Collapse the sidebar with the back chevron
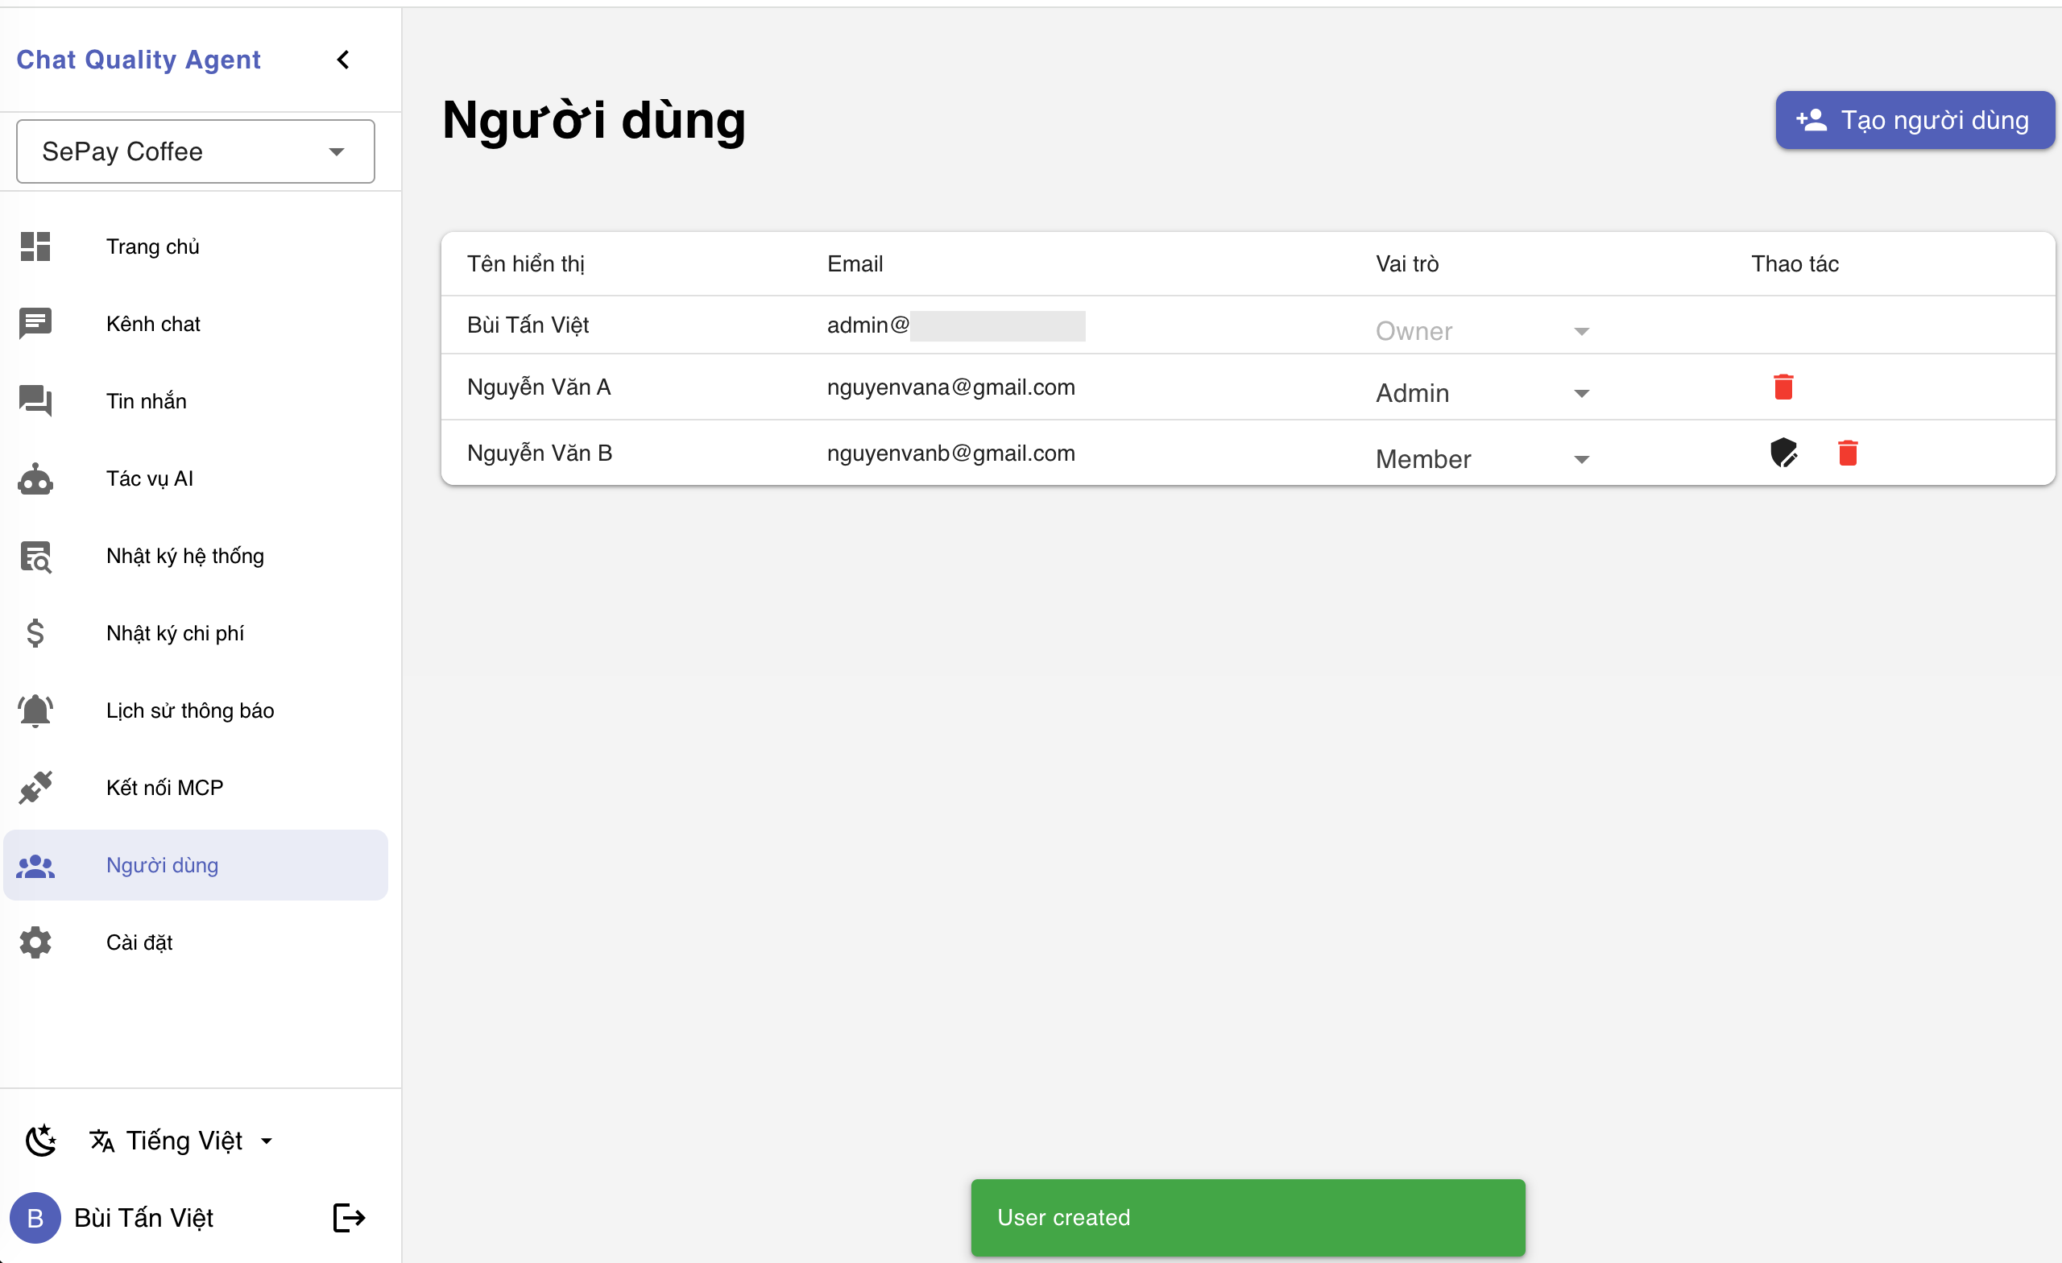 pyautogui.click(x=342, y=59)
